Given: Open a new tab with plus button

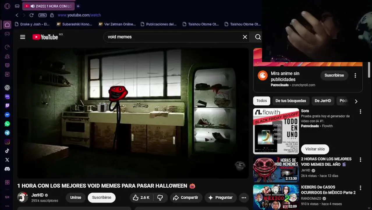Looking at the screenshot, I should [x=78, y=6].
